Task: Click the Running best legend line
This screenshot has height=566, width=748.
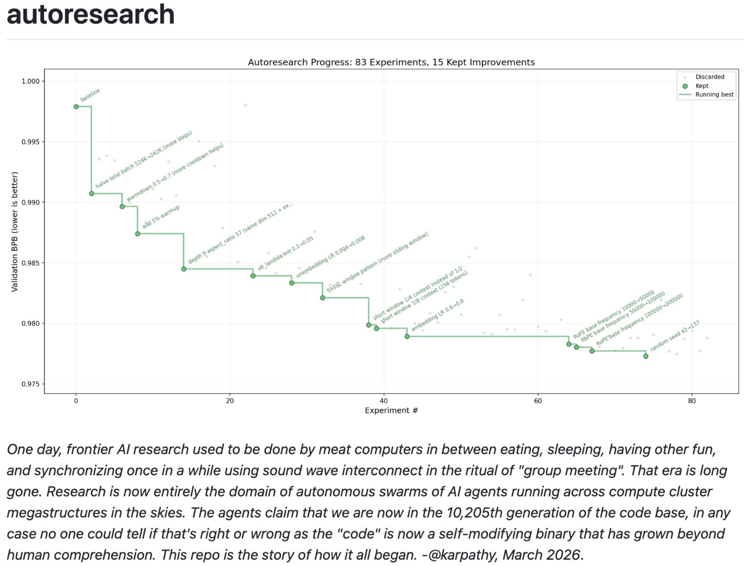Action: (x=685, y=95)
